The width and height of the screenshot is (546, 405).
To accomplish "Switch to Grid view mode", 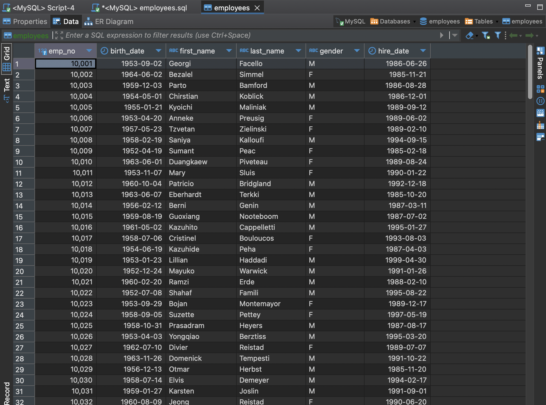I will click(x=7, y=58).
